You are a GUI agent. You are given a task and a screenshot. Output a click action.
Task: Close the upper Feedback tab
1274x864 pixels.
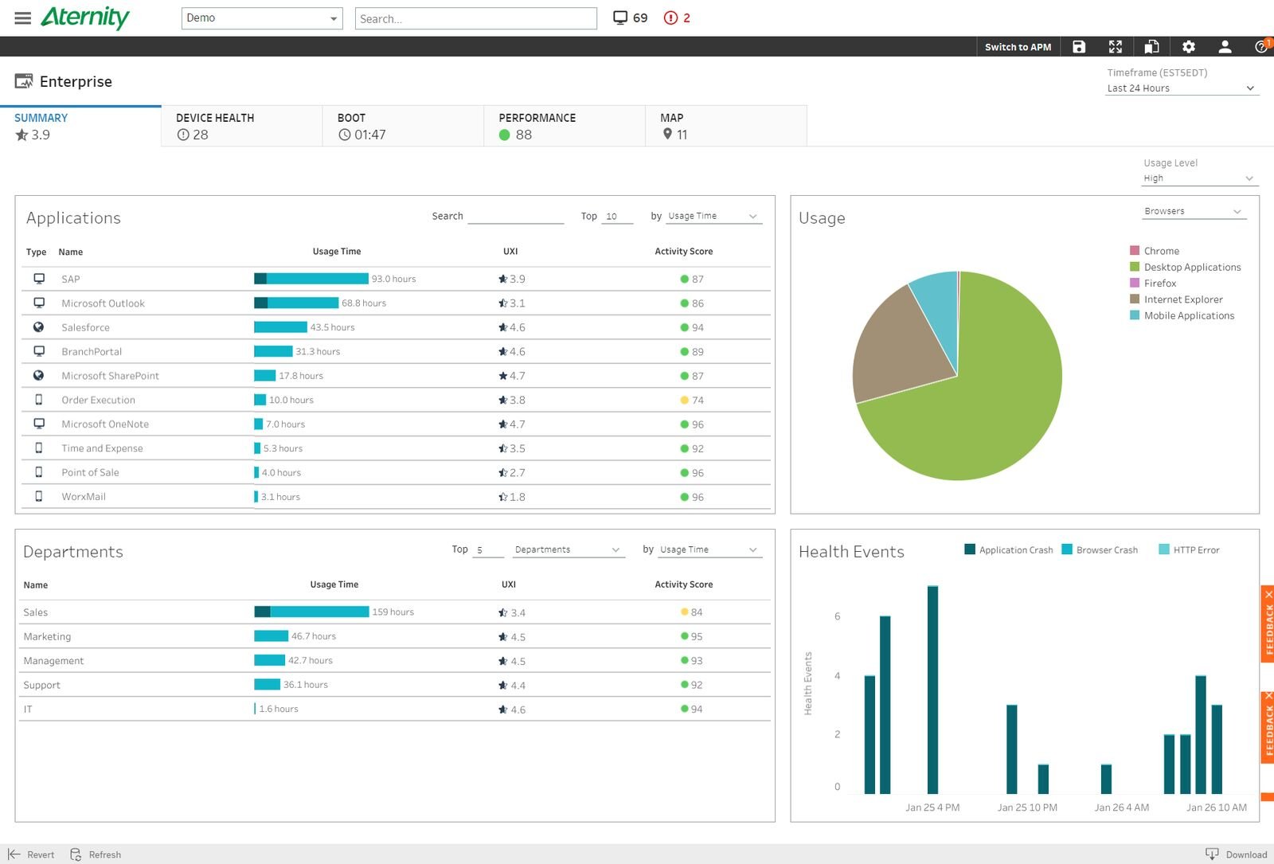point(1268,594)
